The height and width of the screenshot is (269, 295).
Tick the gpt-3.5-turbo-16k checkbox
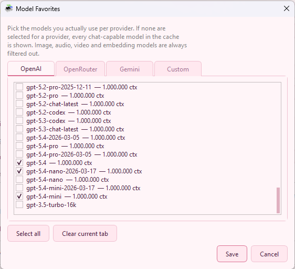19,205
